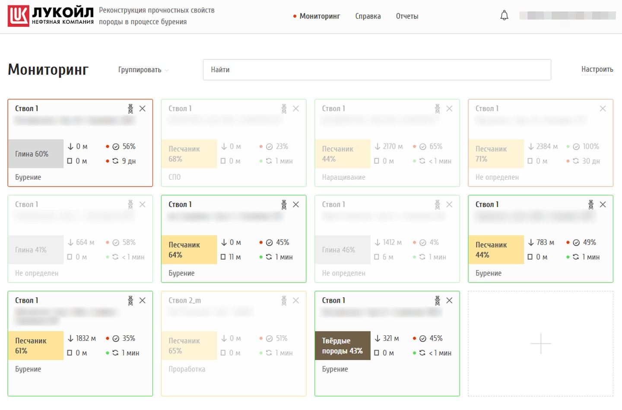The width and height of the screenshot is (622, 410).
Task: Click the Наращивание status text
Action: 344,177
